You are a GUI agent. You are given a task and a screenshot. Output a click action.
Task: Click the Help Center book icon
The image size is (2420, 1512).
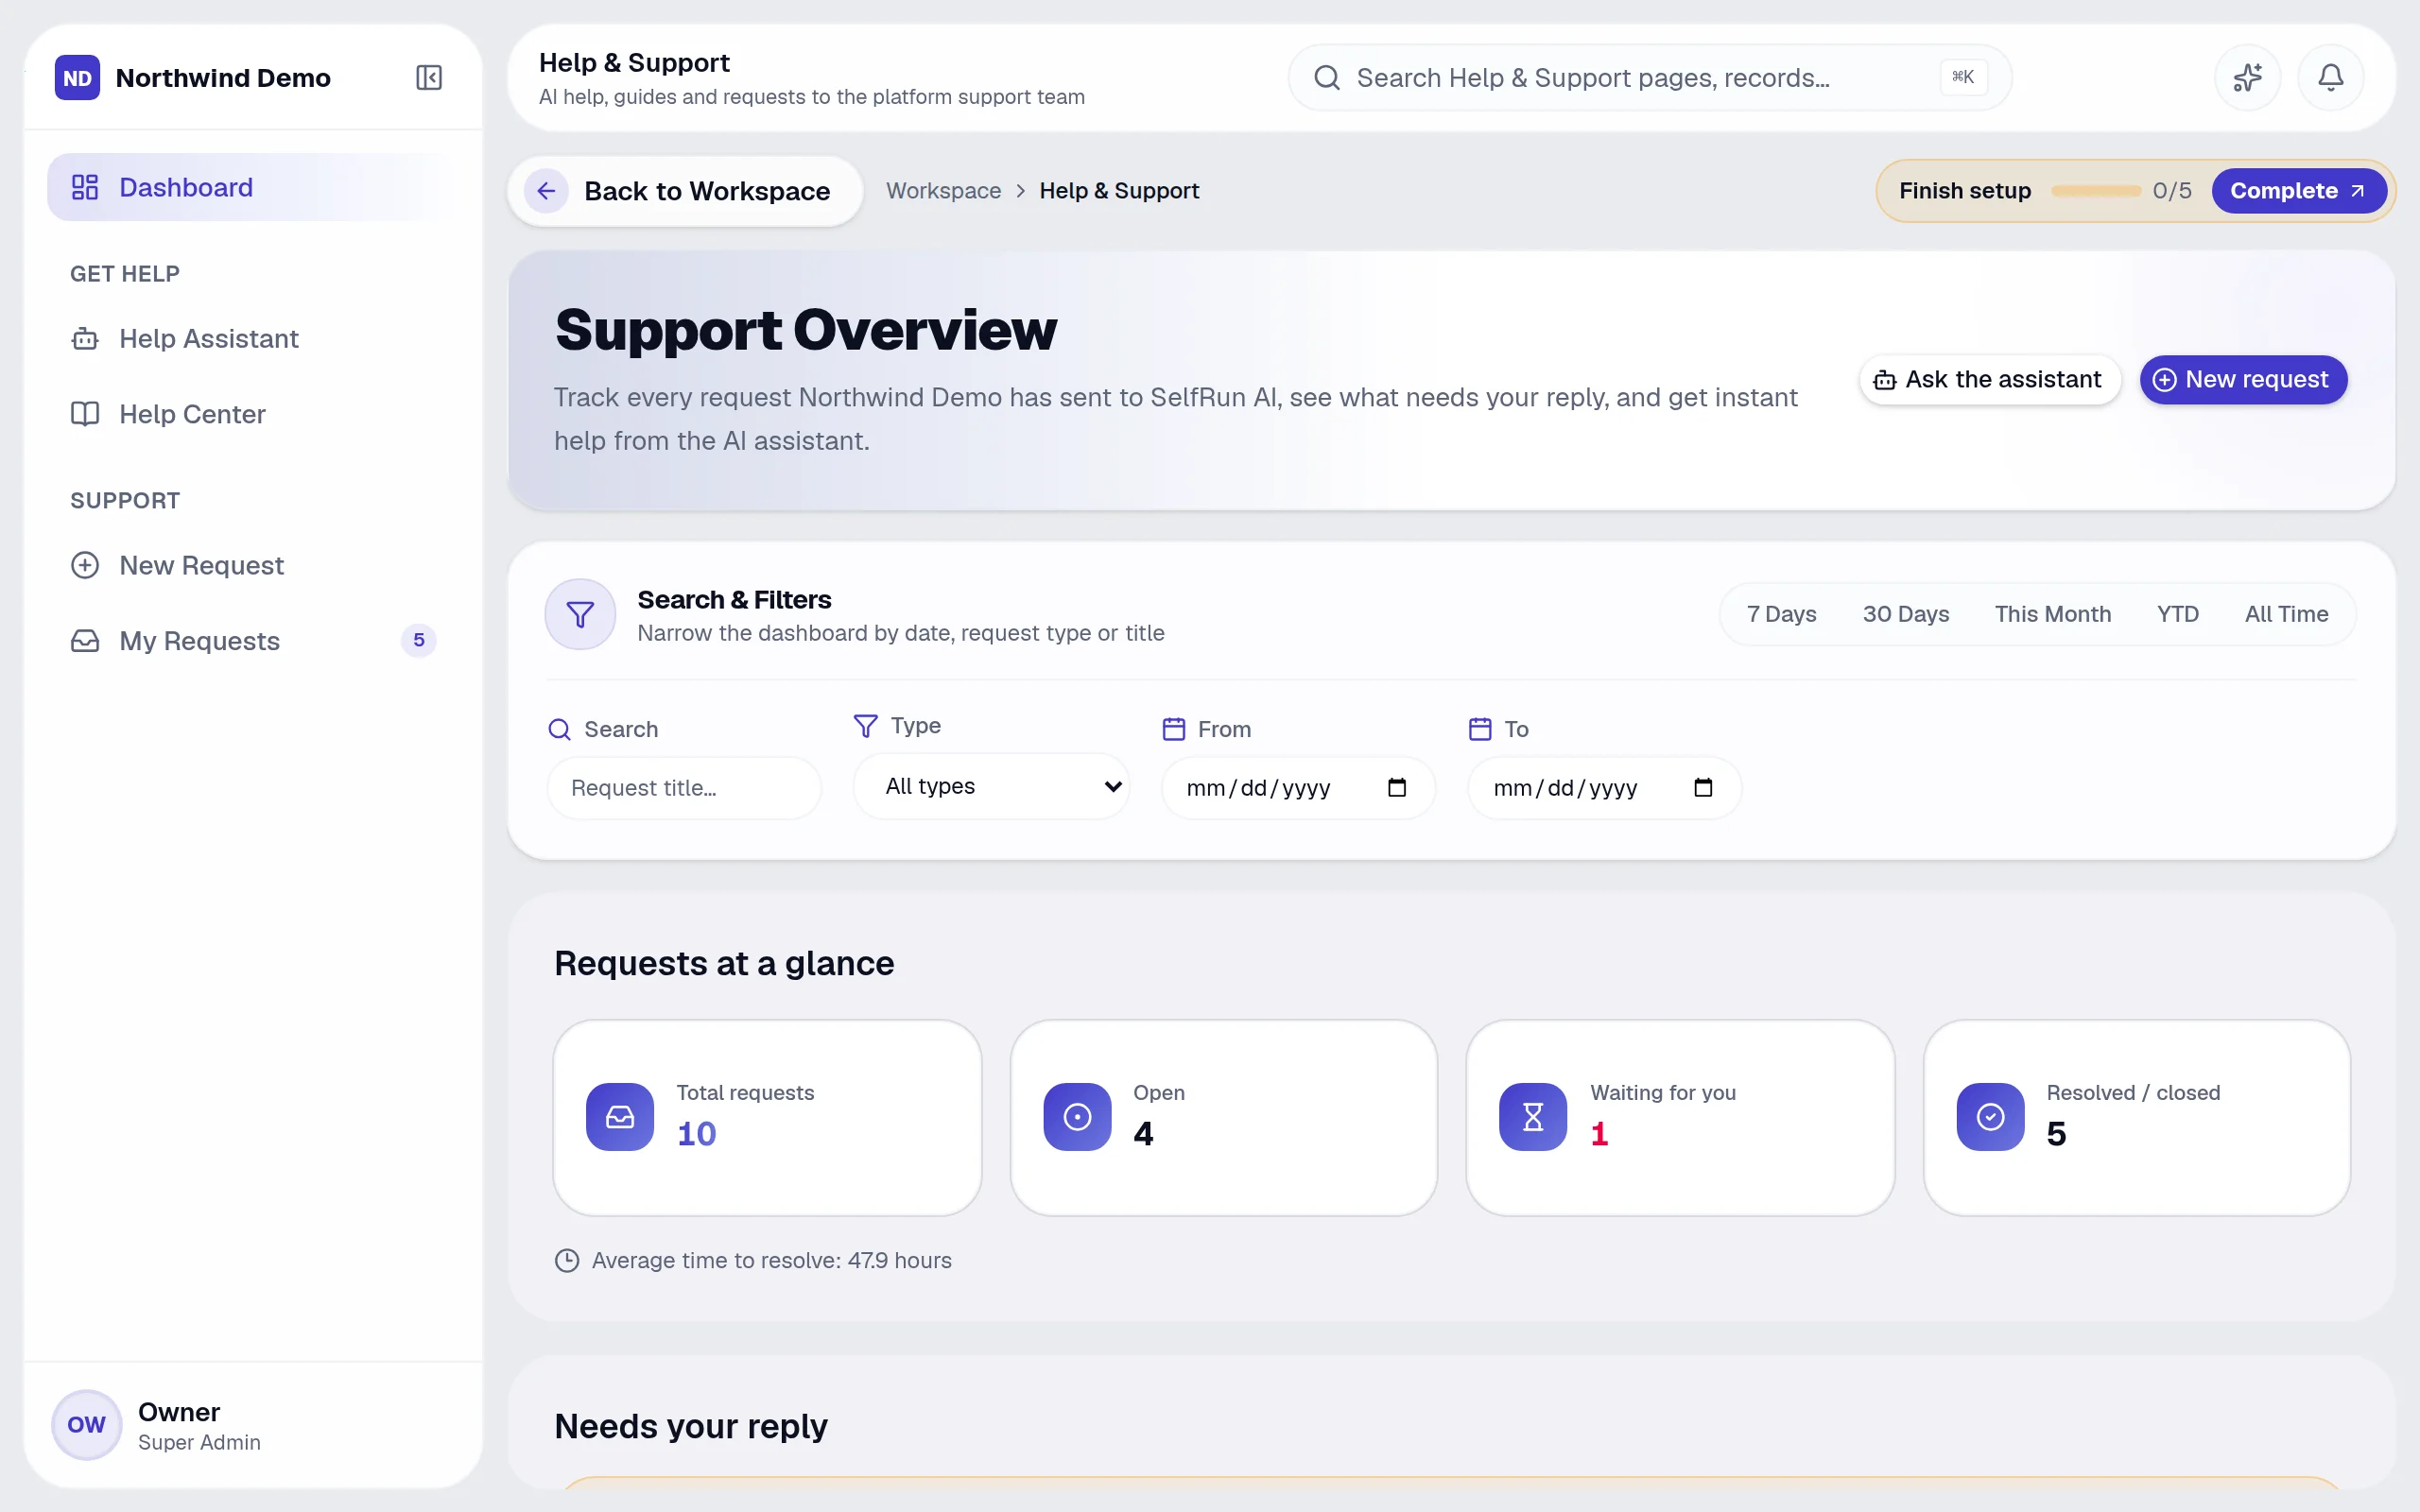coord(85,414)
